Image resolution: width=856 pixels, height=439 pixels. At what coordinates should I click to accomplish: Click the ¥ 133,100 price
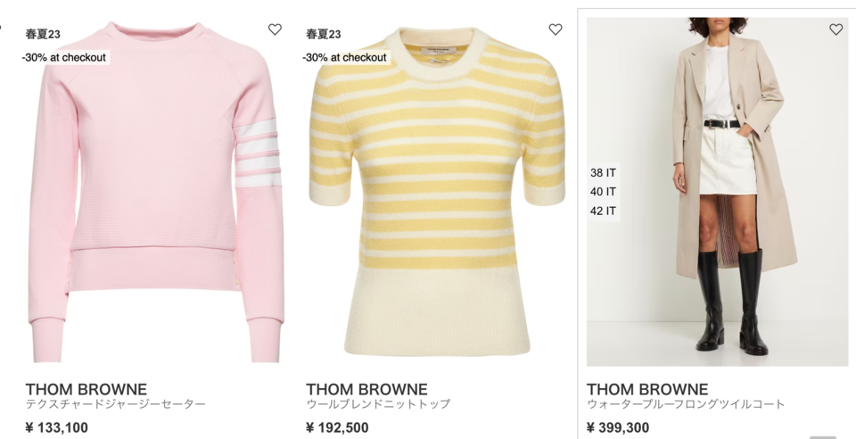click(x=57, y=427)
